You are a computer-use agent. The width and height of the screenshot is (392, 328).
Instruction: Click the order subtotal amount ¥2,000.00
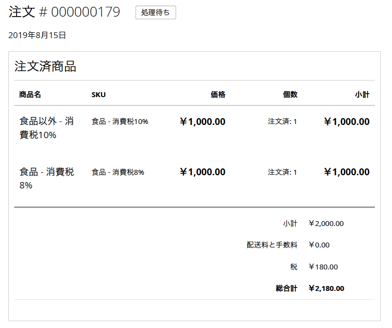click(326, 224)
